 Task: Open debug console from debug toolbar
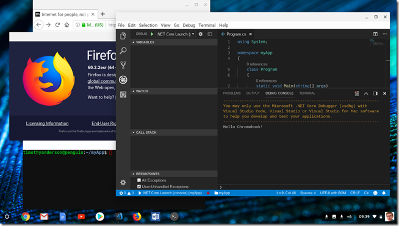click(210, 34)
